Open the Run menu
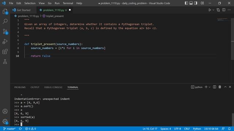 click(57, 3)
